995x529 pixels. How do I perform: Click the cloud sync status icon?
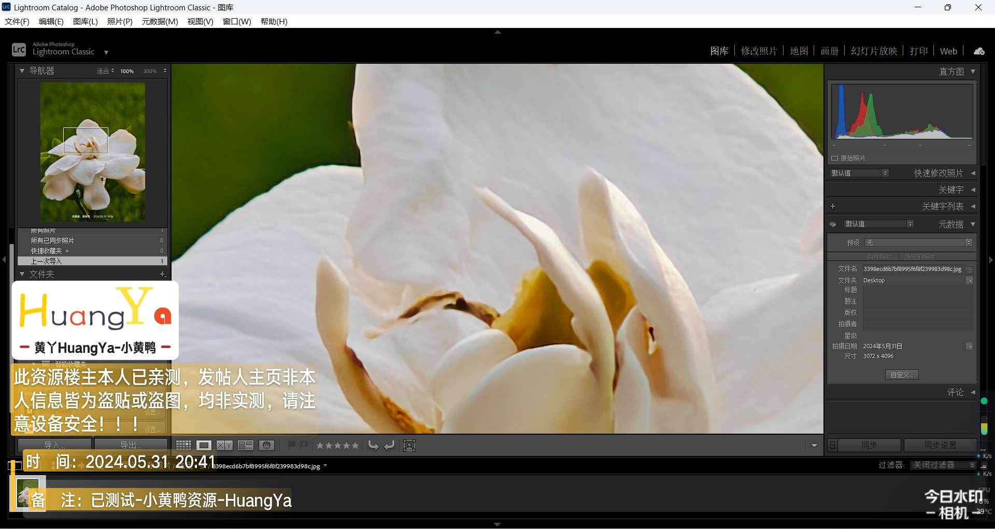[979, 51]
